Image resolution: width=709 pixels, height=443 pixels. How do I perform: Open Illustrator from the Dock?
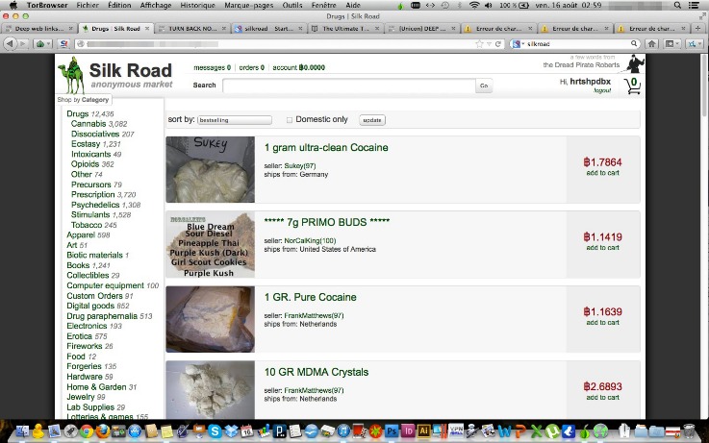tap(423, 431)
